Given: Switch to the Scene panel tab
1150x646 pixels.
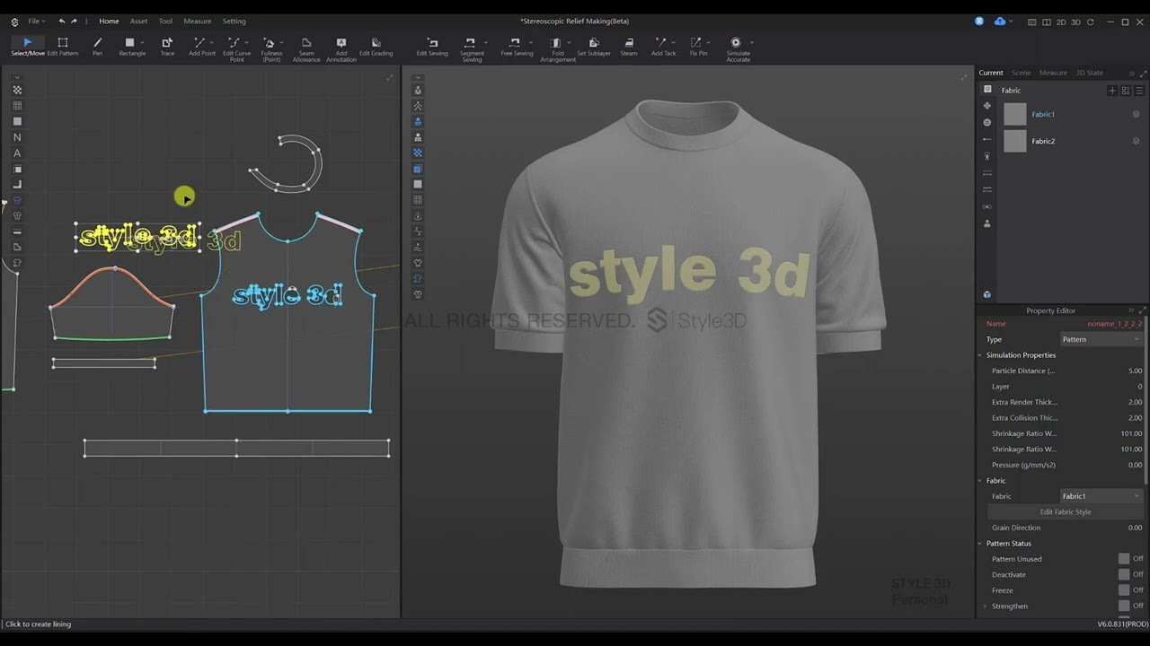Looking at the screenshot, I should point(1021,73).
